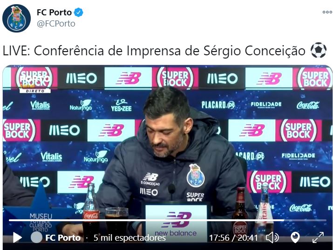This screenshot has height=250, width=333.
Task: Enter fullscreen with the expand arrows icon
Action: tap(318, 237)
